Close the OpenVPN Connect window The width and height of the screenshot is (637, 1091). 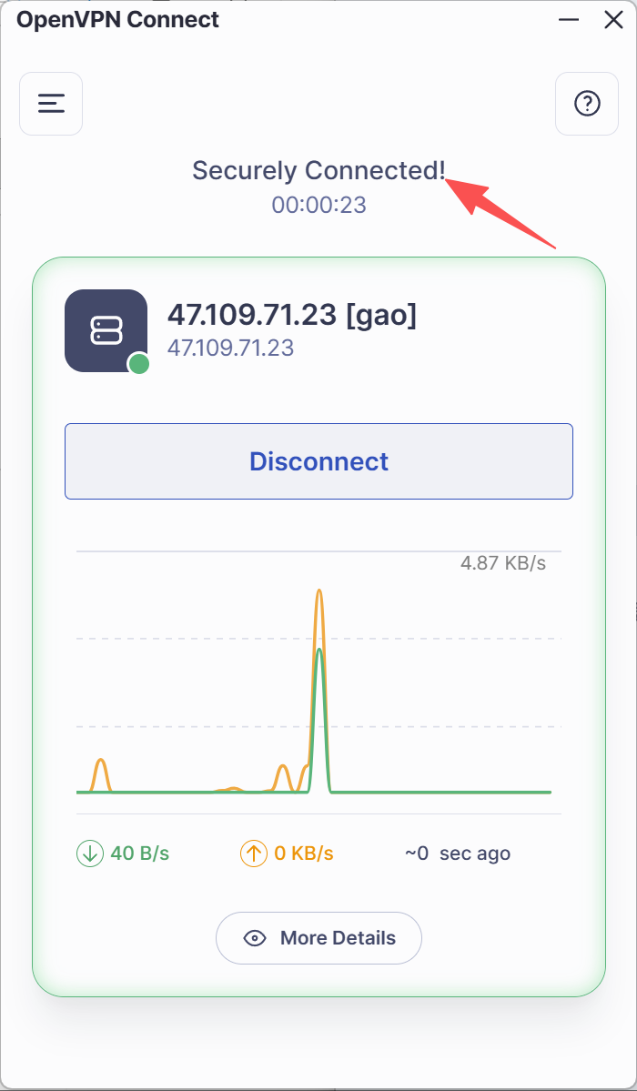pos(613,20)
